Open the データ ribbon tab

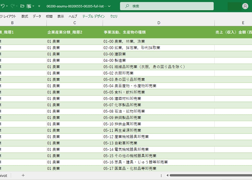click(x=37, y=16)
